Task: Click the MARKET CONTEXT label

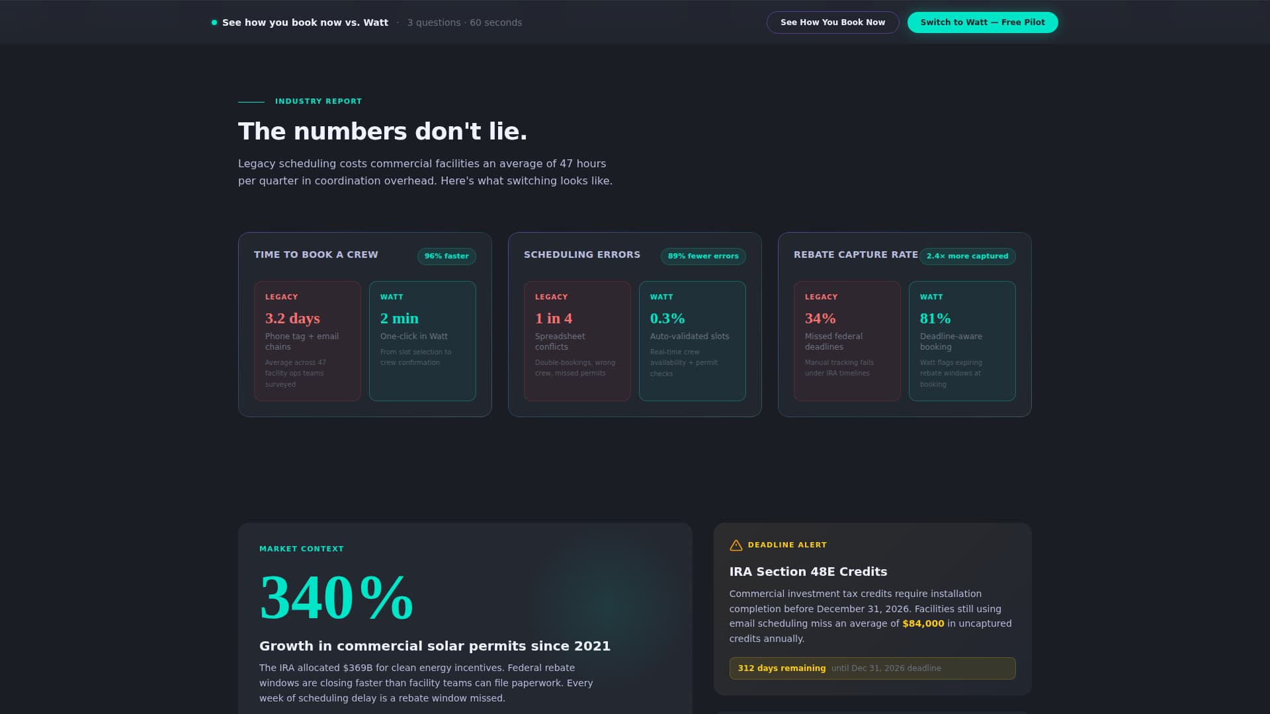Action: click(302, 549)
